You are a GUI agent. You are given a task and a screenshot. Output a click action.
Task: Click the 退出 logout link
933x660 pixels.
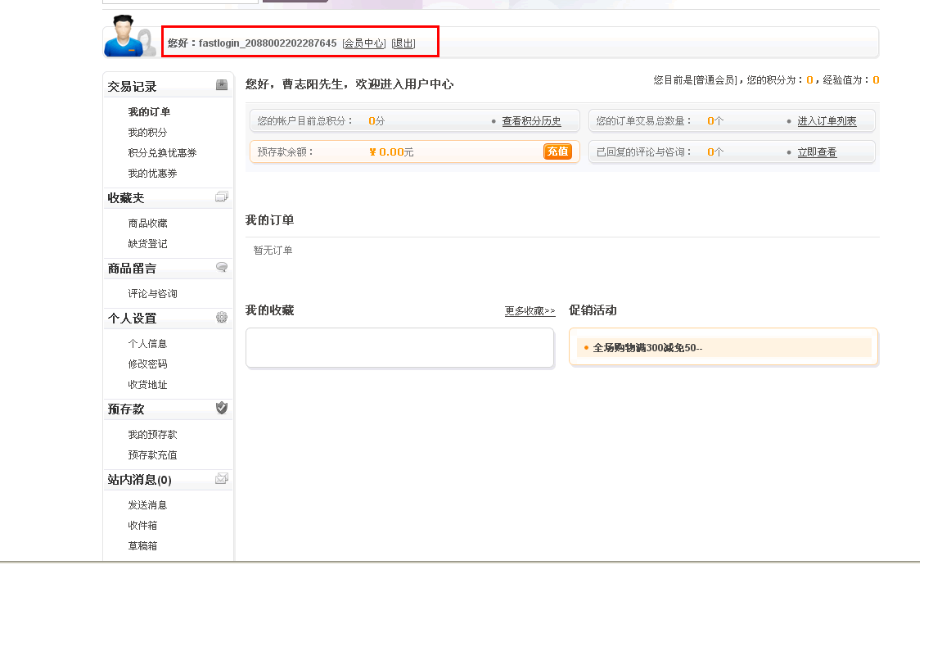tap(403, 43)
